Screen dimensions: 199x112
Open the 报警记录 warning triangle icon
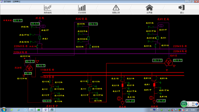(x=116, y=8)
